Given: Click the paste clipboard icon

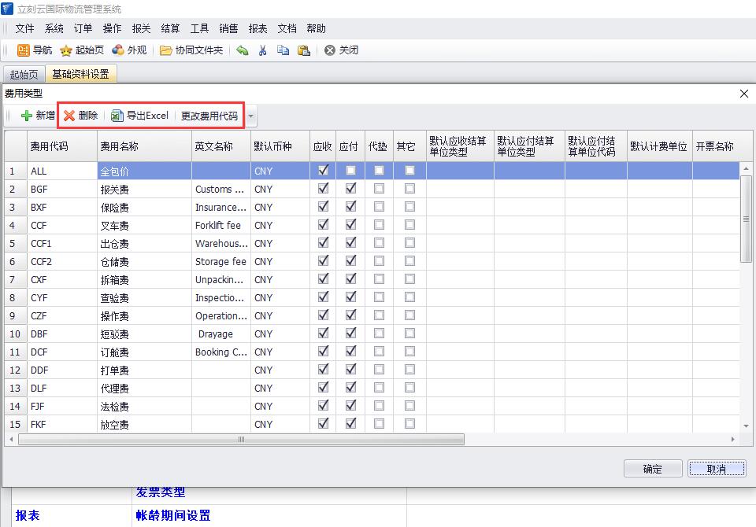Looking at the screenshot, I should coord(304,50).
